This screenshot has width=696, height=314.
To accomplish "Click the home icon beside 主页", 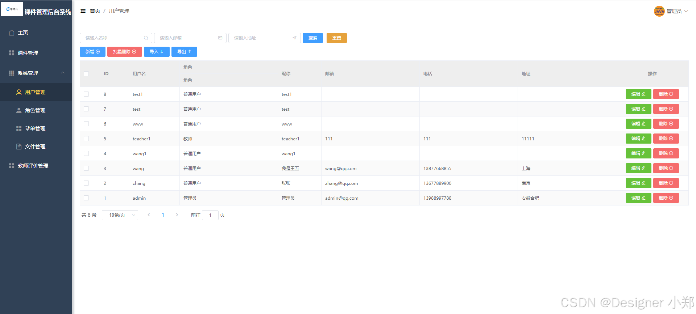I will click(x=12, y=33).
